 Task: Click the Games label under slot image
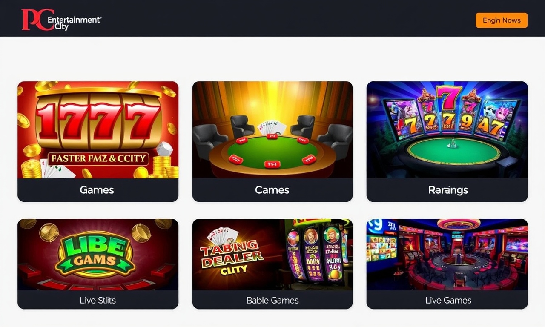click(97, 190)
